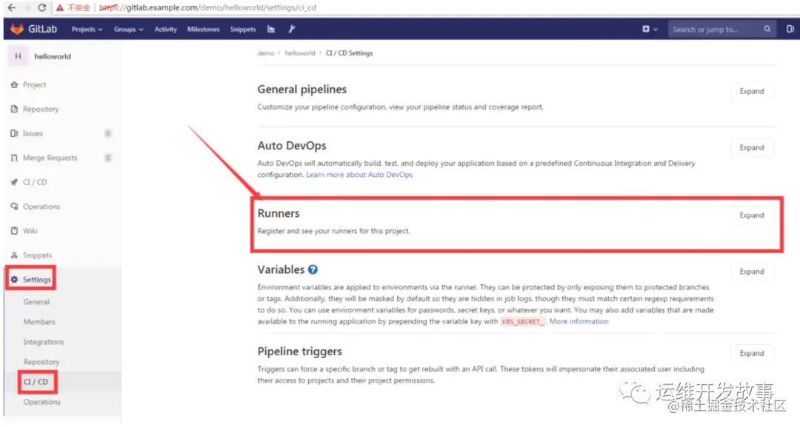The width and height of the screenshot is (800, 427).
Task: Click the Issues sidebar icon
Action: click(x=14, y=133)
